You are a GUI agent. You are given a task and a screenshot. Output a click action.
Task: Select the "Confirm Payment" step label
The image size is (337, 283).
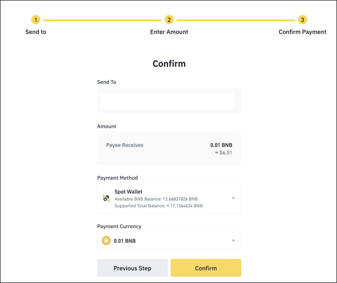(302, 32)
